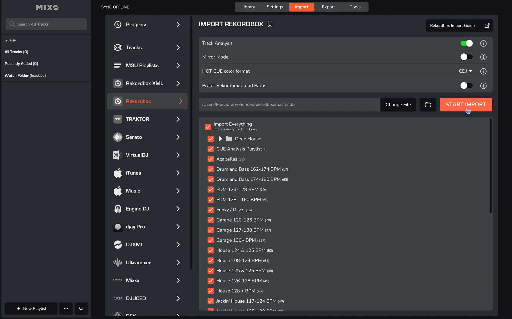The height and width of the screenshot is (319, 512).
Task: Open the HOT CUE color format CDJ dropdown
Action: coord(465,71)
